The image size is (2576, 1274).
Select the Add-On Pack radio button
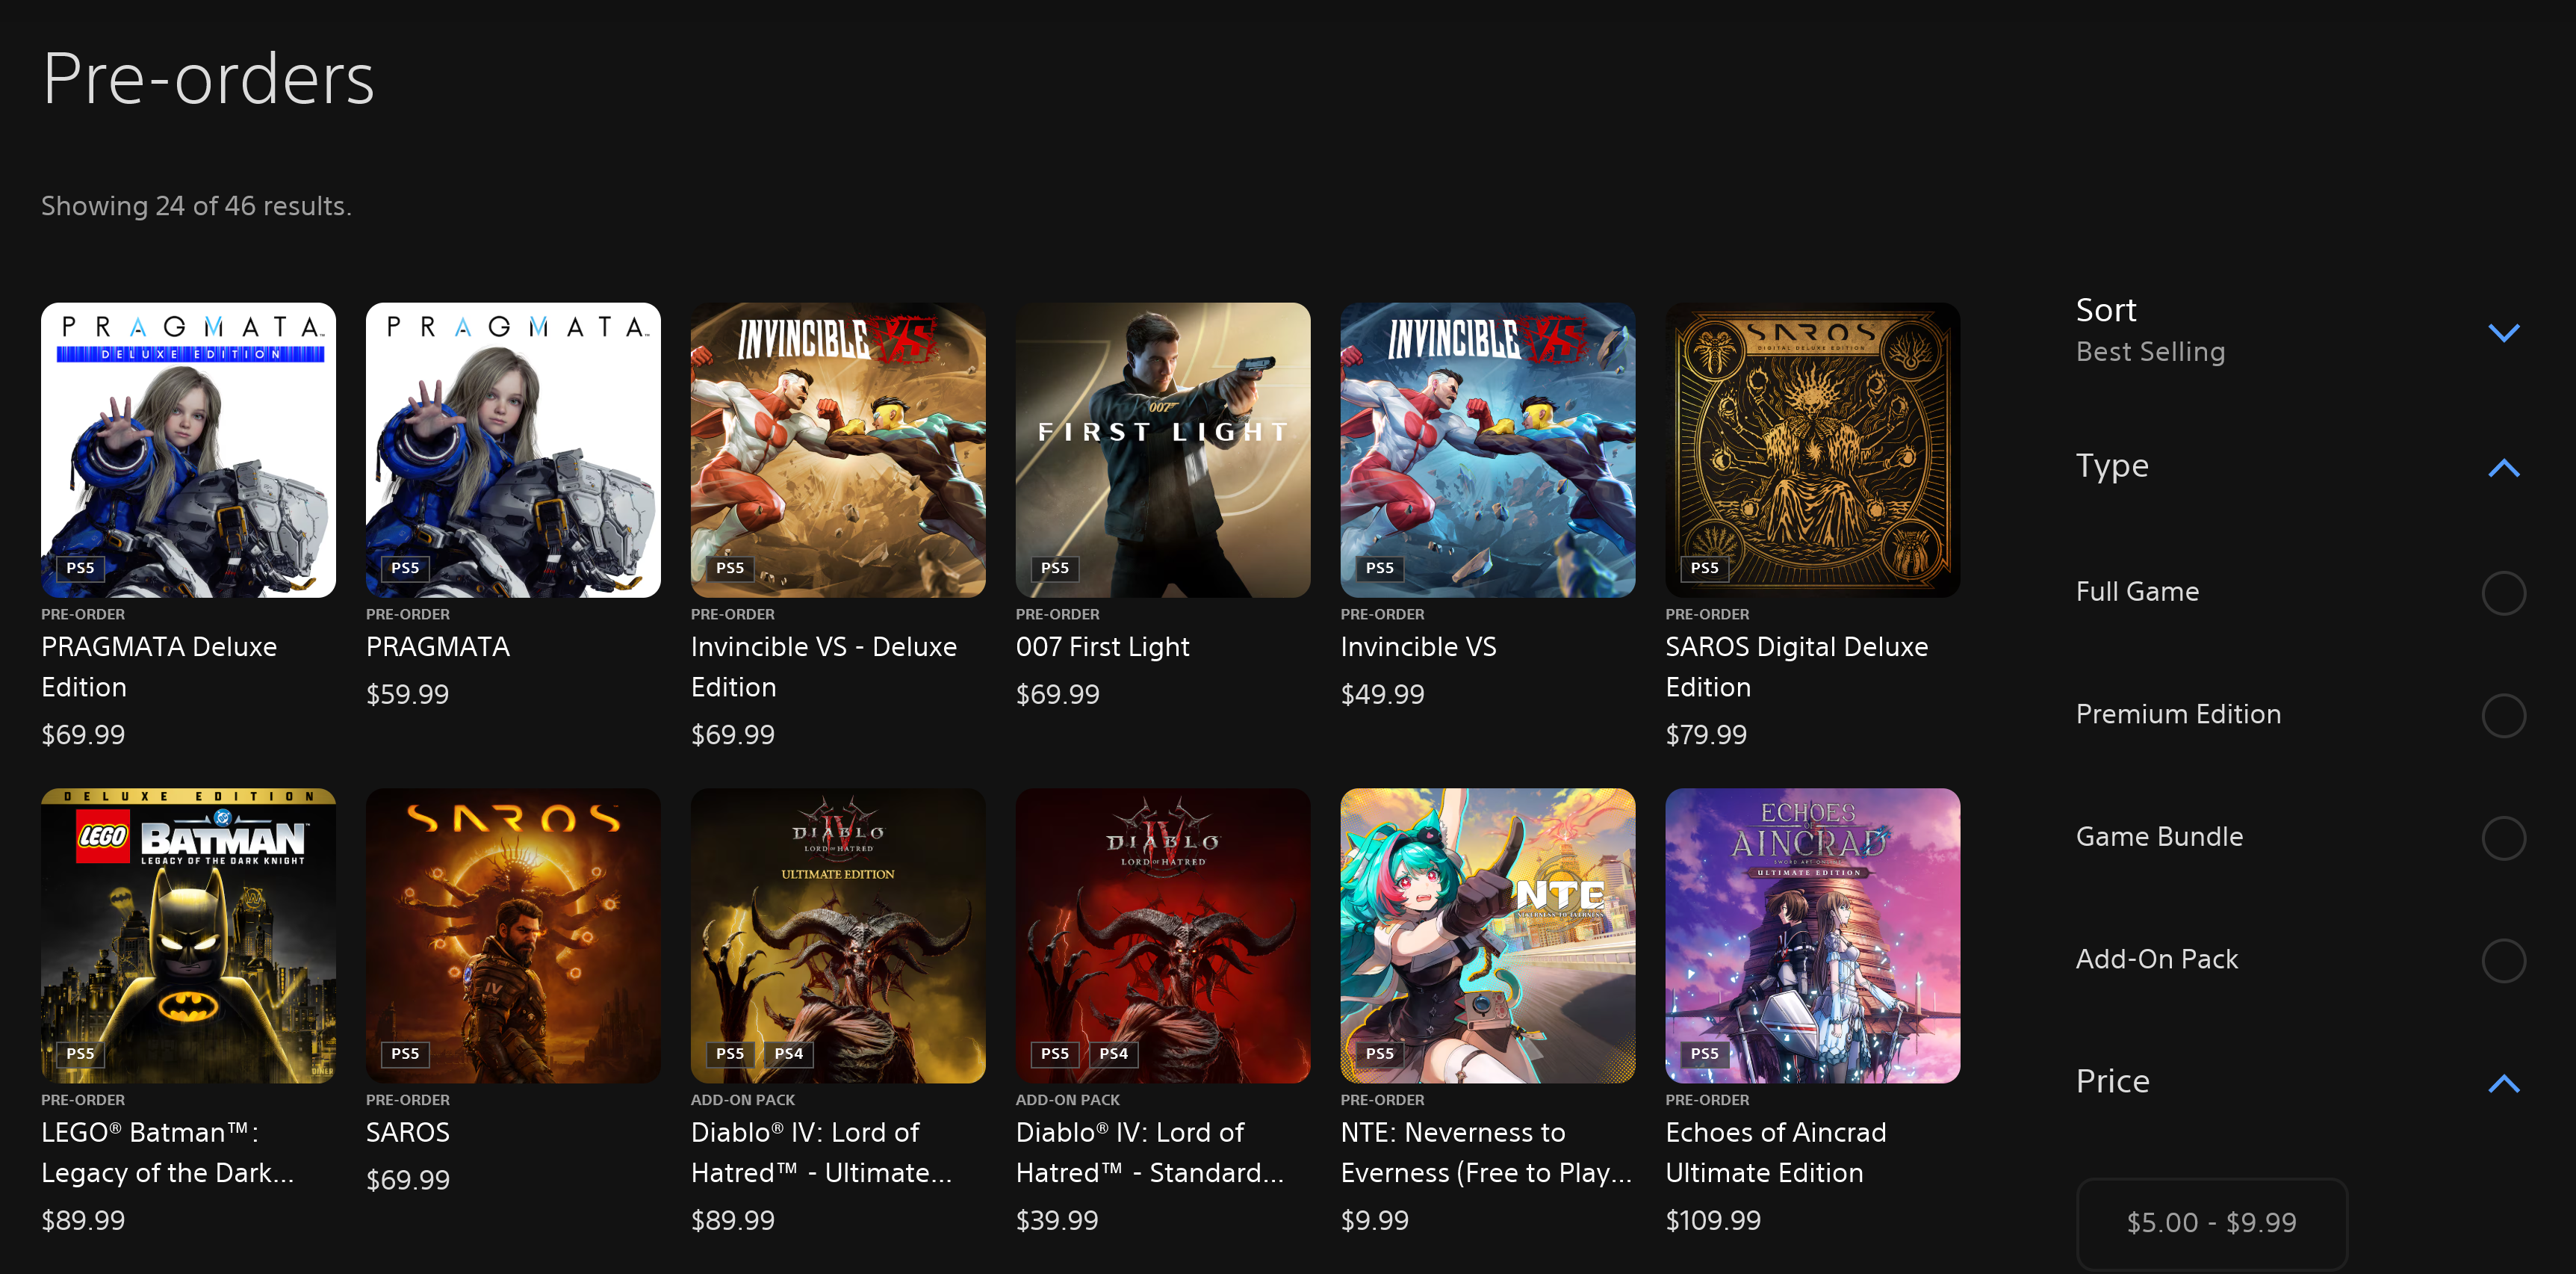point(2503,961)
